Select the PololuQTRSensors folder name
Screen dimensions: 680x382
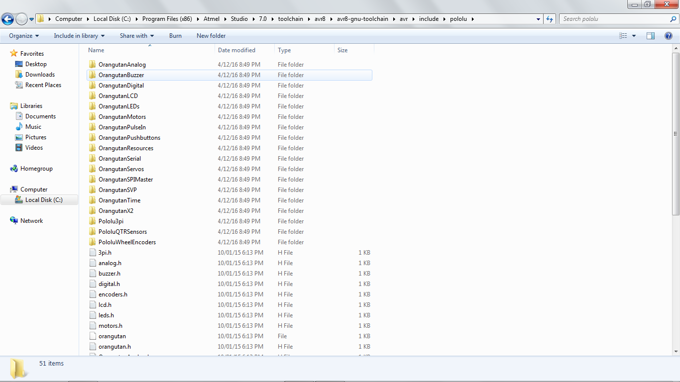(x=122, y=232)
